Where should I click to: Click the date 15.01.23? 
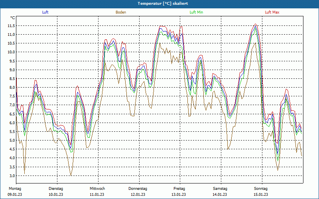tap(261, 195)
